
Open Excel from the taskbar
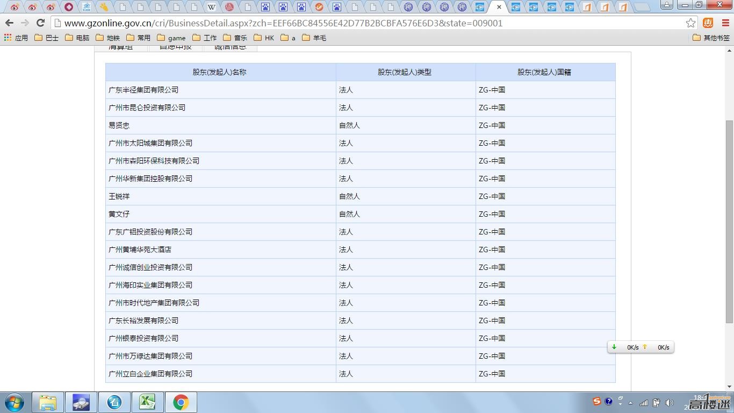coord(147,402)
